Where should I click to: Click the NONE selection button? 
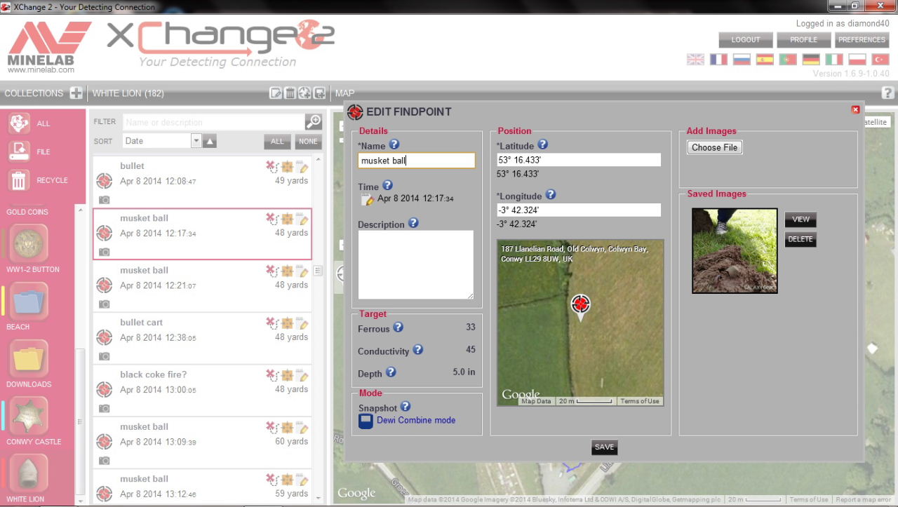click(308, 141)
